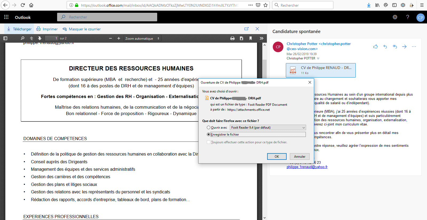Expand recipient details chevron beside Christopher POTTER
This screenshot has width=427, height=220.
click(x=318, y=58)
